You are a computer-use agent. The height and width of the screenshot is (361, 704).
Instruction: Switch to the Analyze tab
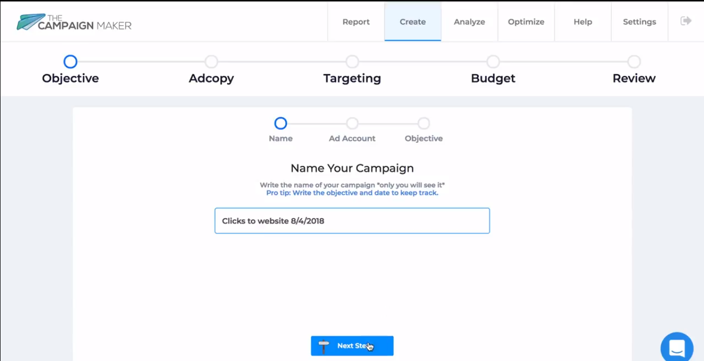[x=469, y=22]
